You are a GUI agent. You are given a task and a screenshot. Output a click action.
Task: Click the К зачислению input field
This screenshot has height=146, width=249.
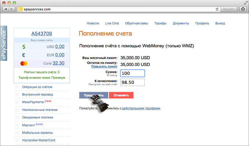[132, 82]
